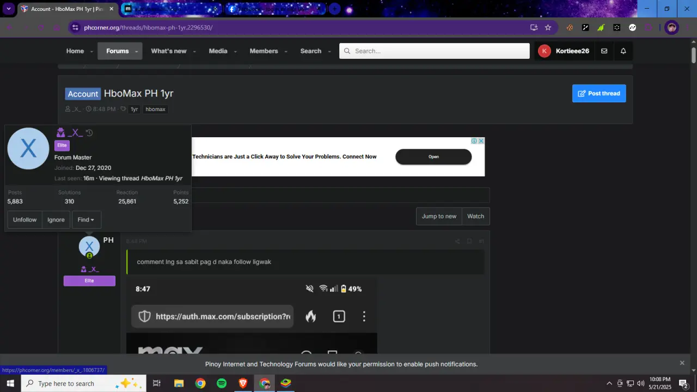
Task: Open the username history icon beside _X_
Action: (x=89, y=133)
